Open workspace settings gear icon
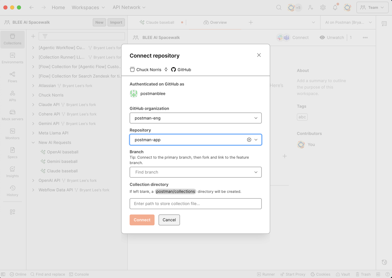This screenshot has width=392, height=278. coord(323,7)
